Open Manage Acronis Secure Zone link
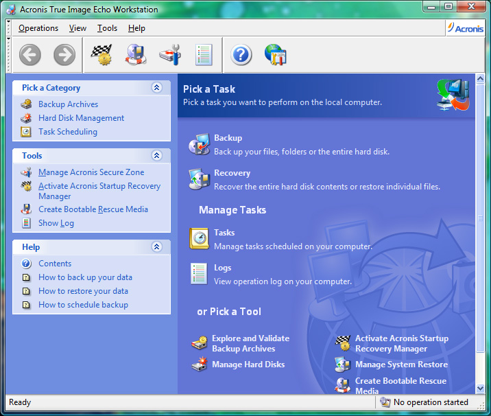The image size is (491, 416). coord(91,172)
